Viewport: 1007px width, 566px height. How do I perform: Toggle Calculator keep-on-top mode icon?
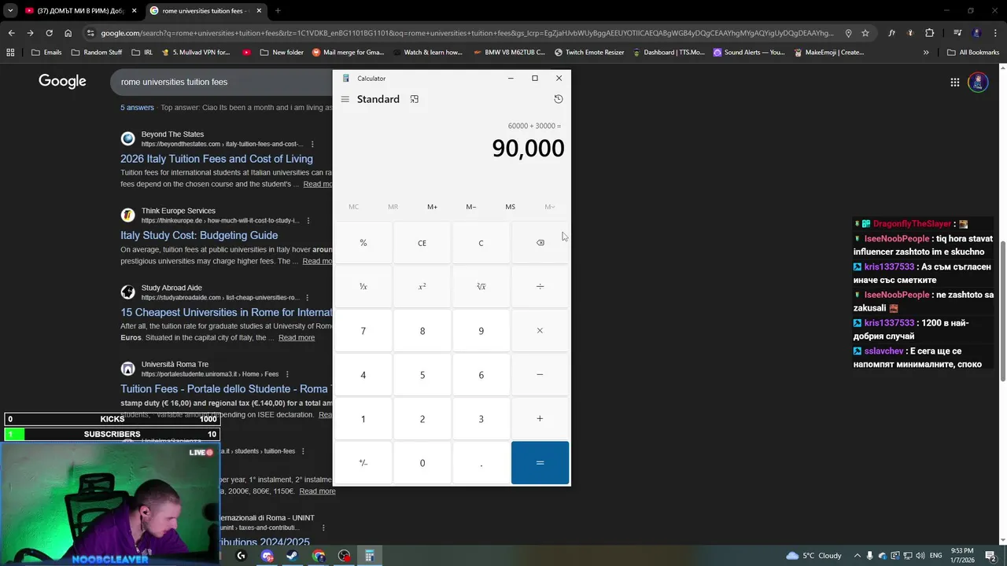415,99
